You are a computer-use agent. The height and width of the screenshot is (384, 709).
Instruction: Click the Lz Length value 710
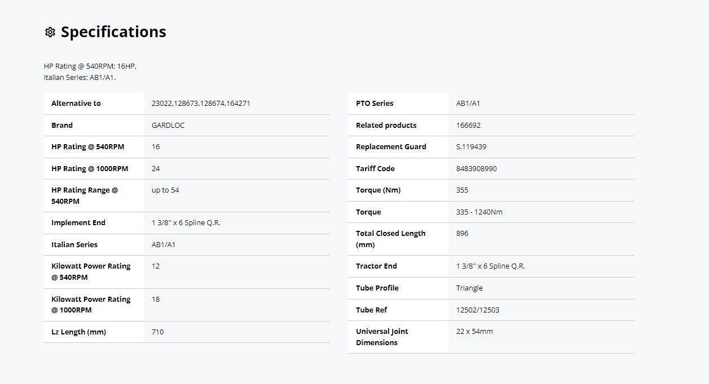157,332
